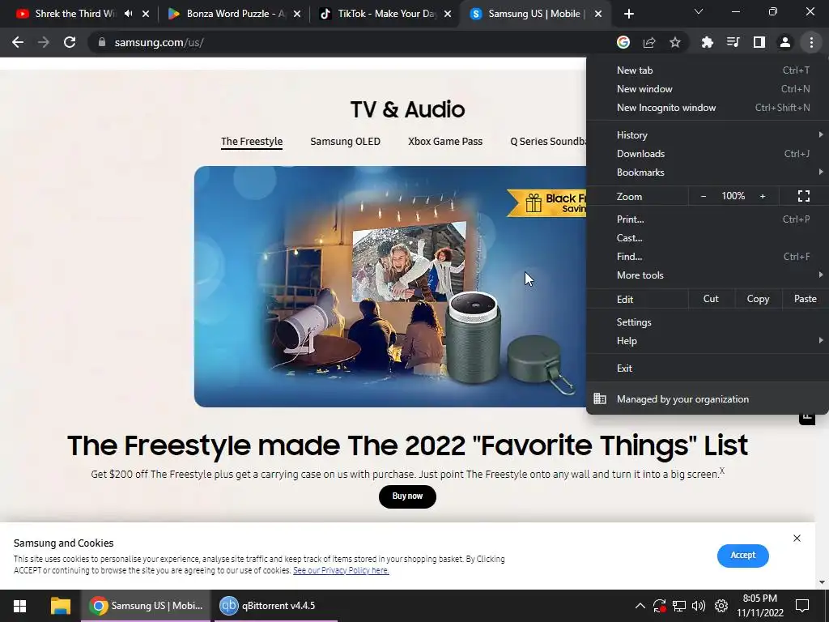Image resolution: width=829 pixels, height=622 pixels.
Task: Click the three-dot Chrome menu button
Action: coord(811,42)
